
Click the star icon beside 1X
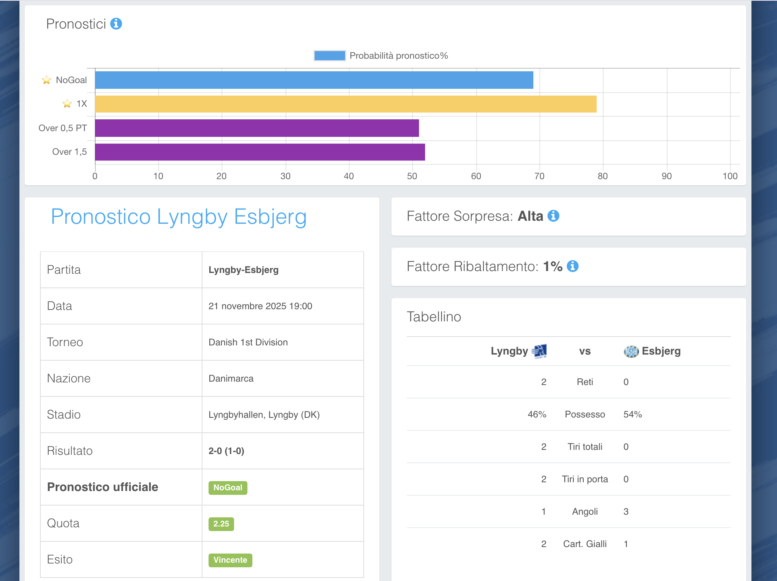coord(67,104)
